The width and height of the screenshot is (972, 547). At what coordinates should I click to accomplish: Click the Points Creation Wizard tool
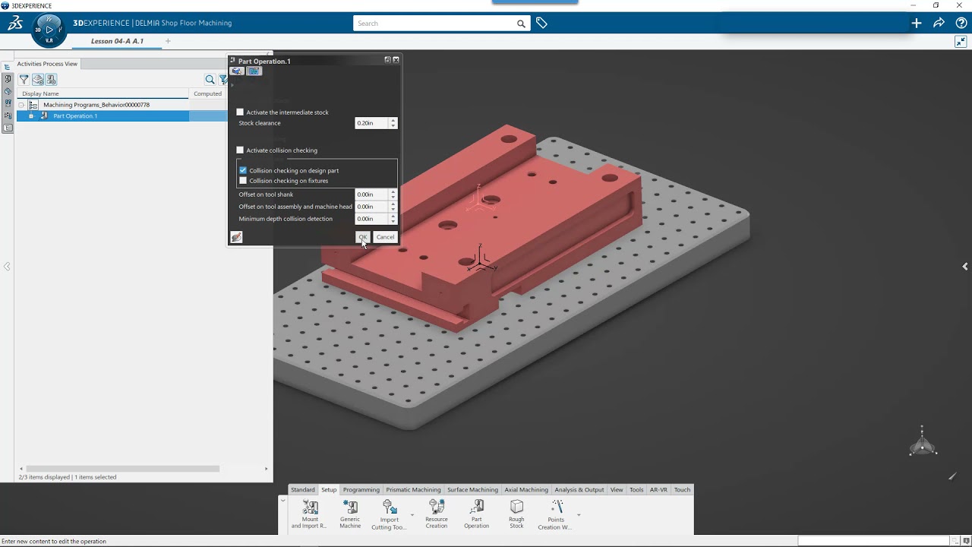pos(556,514)
